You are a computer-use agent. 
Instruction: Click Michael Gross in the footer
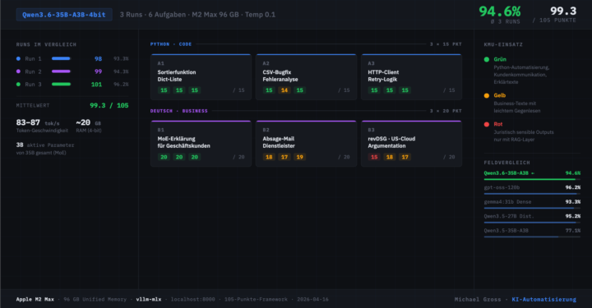478,299
